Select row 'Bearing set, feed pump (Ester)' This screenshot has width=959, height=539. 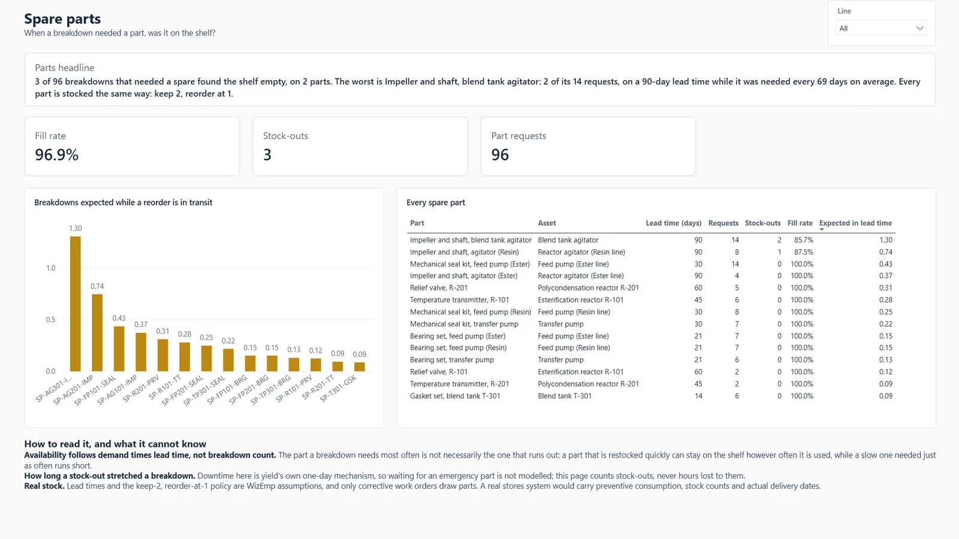651,336
